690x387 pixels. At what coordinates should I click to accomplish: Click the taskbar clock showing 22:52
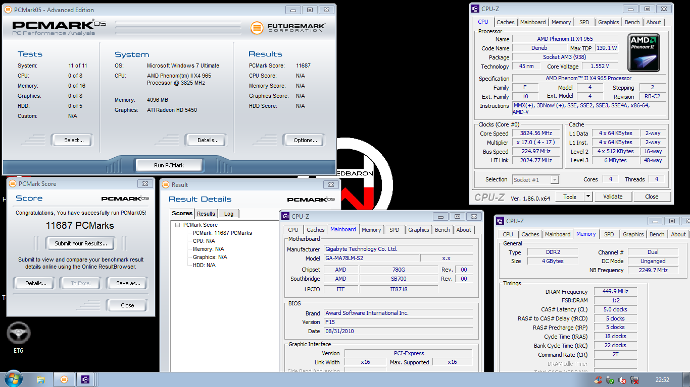pyautogui.click(x=662, y=380)
